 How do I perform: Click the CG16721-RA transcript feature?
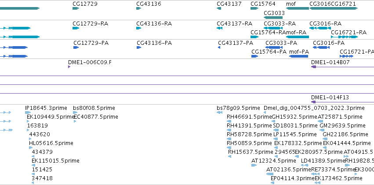tap(345, 37)
